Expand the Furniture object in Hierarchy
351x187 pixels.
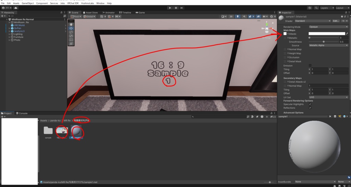[9, 37]
